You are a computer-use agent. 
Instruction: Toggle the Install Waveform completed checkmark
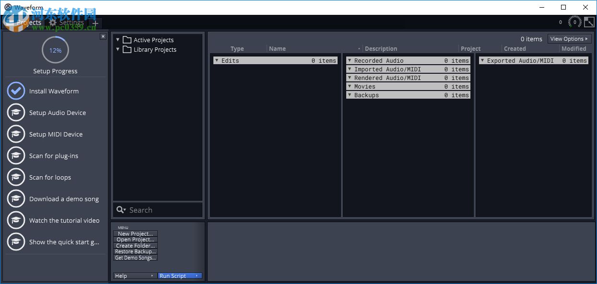click(16, 91)
